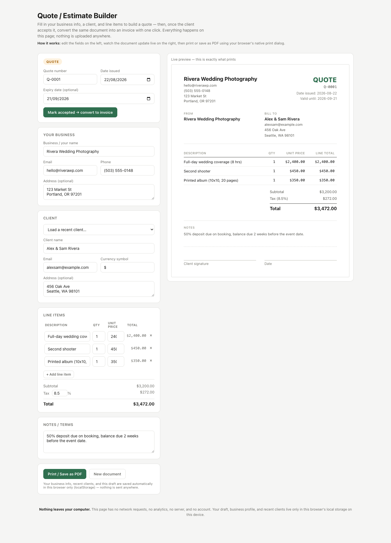This screenshot has height=543, width=391.
Task: Remove the Full-day wedding coverage line item
Action: (151, 335)
